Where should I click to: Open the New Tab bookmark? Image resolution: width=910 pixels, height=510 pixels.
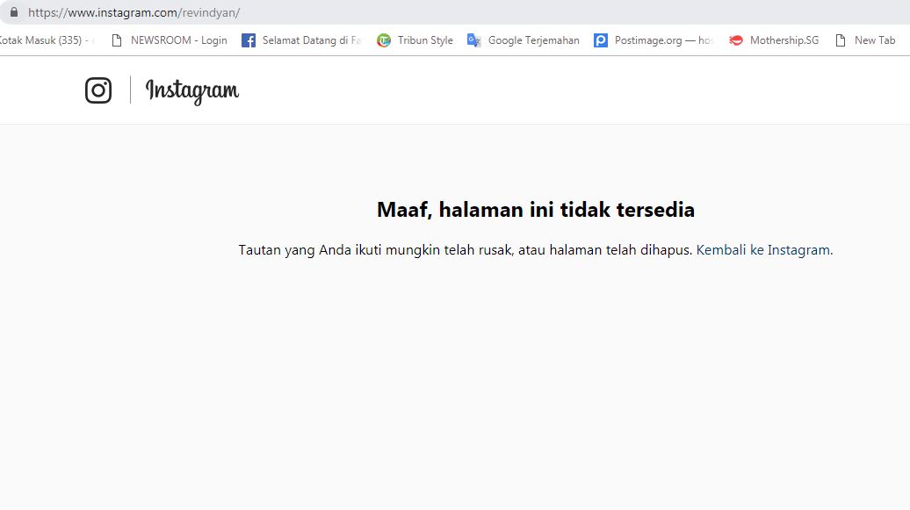865,40
